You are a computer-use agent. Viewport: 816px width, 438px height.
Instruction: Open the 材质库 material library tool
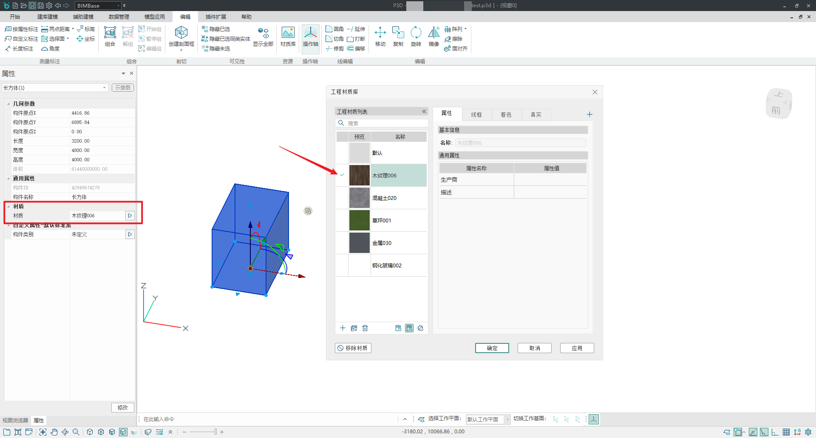pyautogui.click(x=288, y=36)
